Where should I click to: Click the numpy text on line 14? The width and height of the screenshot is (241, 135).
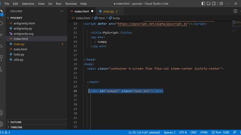102,42
